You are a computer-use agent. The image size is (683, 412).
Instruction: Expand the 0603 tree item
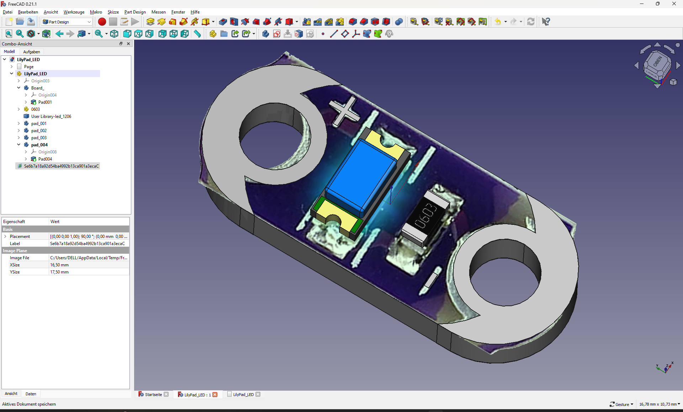coord(19,109)
